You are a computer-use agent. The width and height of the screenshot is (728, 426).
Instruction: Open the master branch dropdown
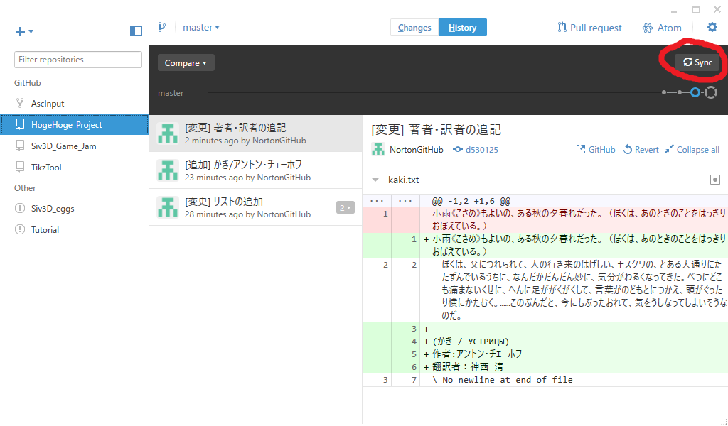coord(201,28)
